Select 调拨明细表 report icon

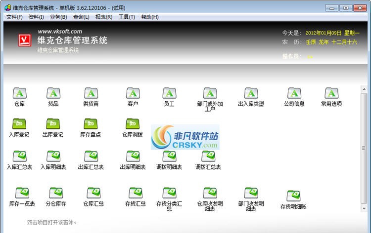pyautogui.click(x=169, y=156)
